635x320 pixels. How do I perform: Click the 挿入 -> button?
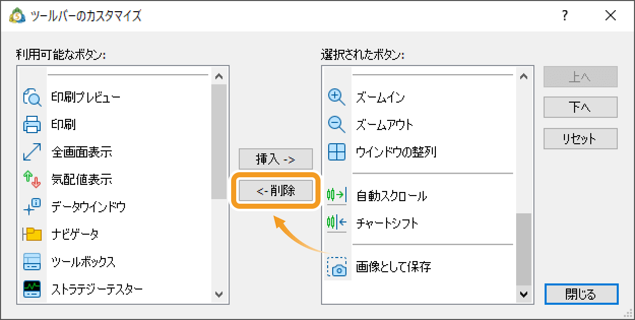tap(276, 159)
